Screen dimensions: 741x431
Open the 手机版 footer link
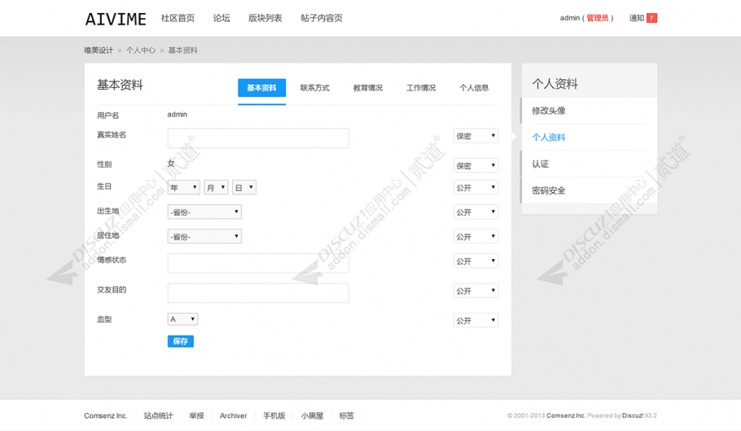pos(274,416)
